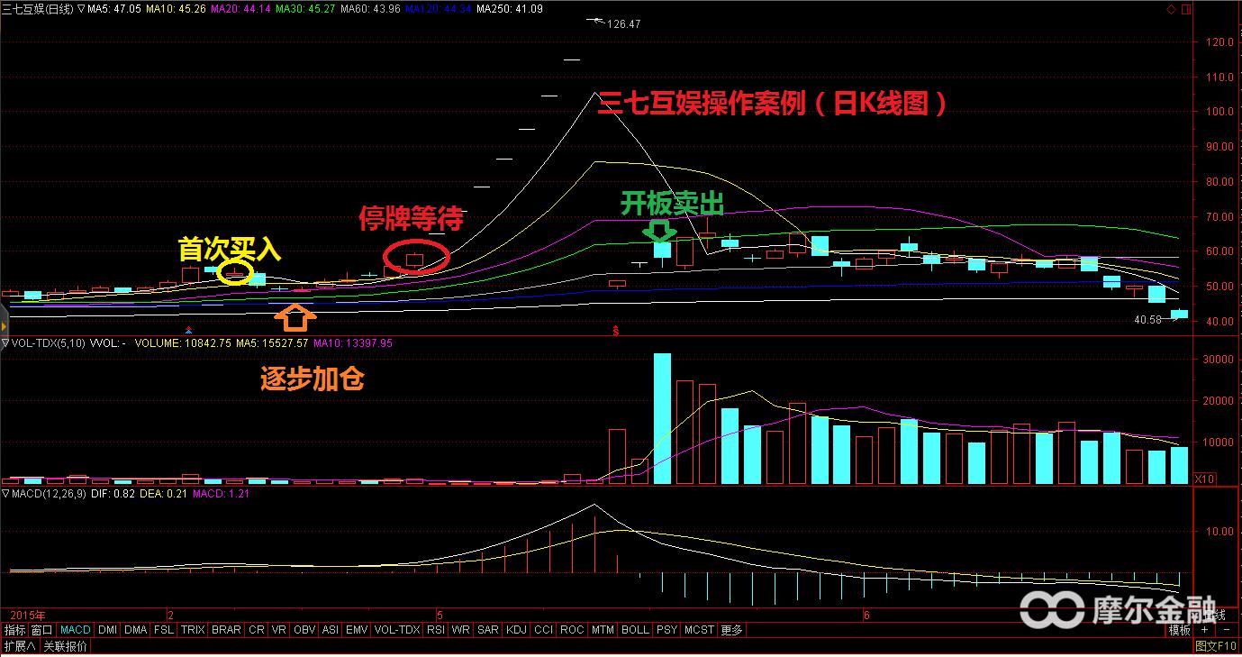
Task: Click the MA250: 41.09 value label
Action: [x=509, y=8]
